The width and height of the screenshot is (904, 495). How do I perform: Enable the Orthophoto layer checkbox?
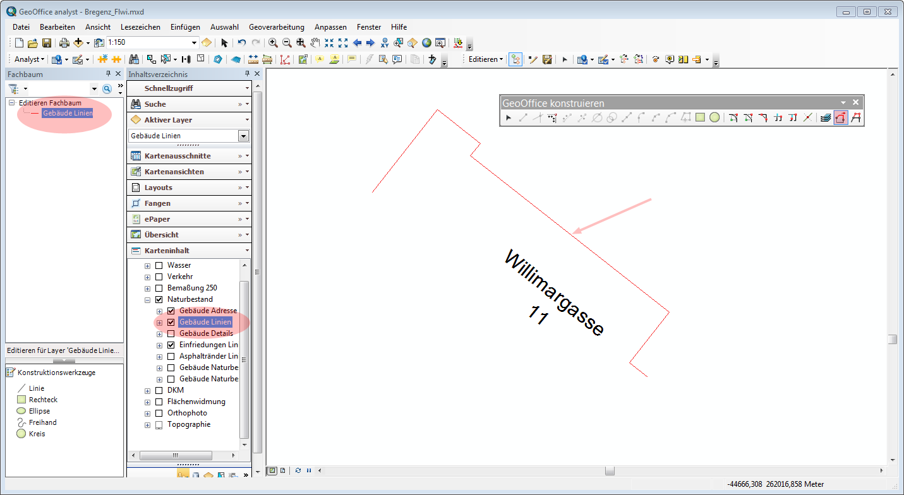coord(159,413)
